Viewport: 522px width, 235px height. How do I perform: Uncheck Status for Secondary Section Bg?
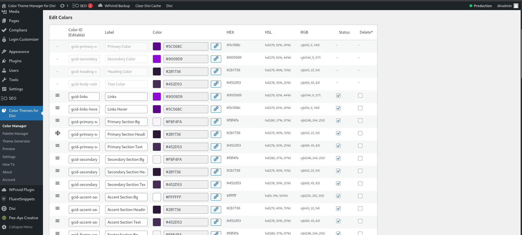[x=338, y=158]
